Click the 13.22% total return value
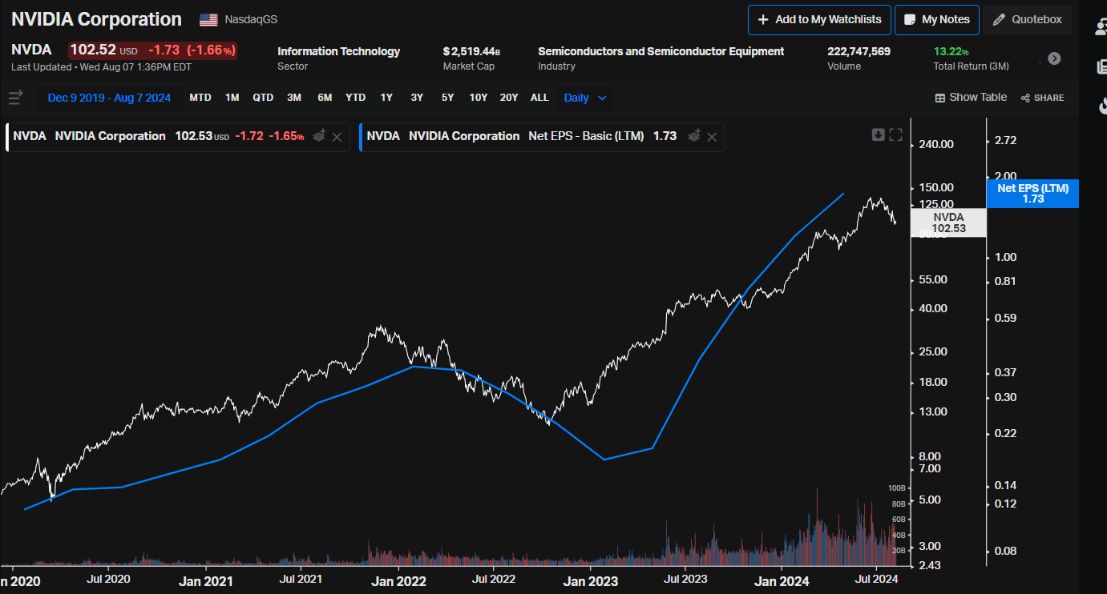Image resolution: width=1107 pixels, height=594 pixels. (x=951, y=51)
